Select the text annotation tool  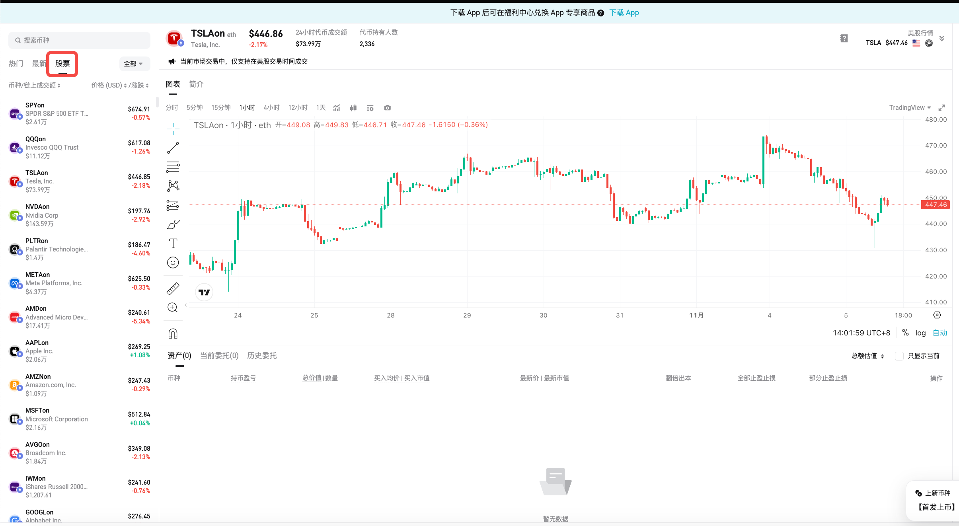coord(173,243)
